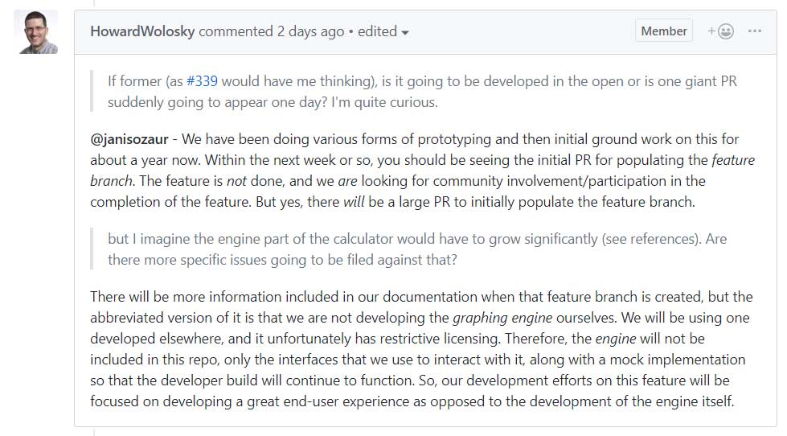Click the first quoted text about giant PR

click(422, 92)
